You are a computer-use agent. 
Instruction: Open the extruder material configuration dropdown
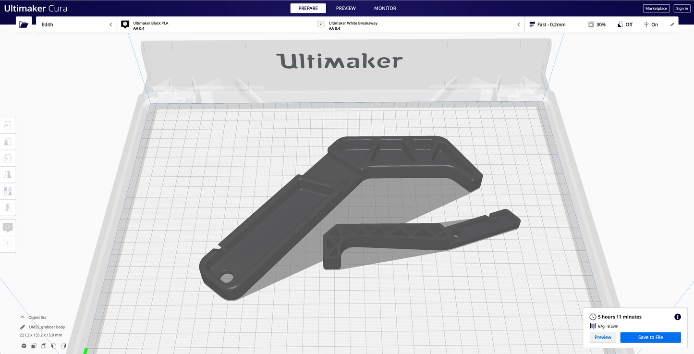(518, 24)
